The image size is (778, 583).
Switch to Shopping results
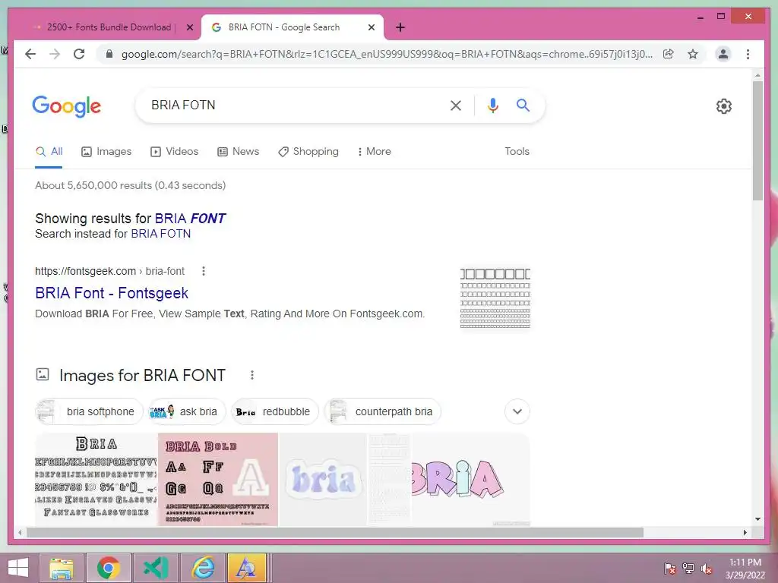pos(308,152)
